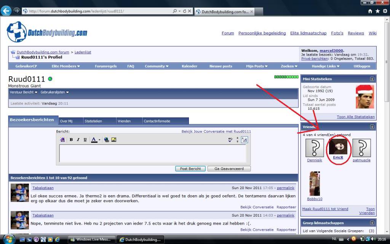The width and height of the screenshot is (390, 244).
Task: Click the insert hyperlink globe icon
Action: click(x=107, y=140)
